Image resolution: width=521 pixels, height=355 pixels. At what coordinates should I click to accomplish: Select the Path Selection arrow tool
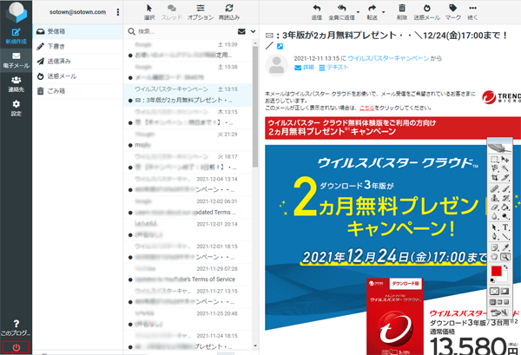tap(494, 227)
